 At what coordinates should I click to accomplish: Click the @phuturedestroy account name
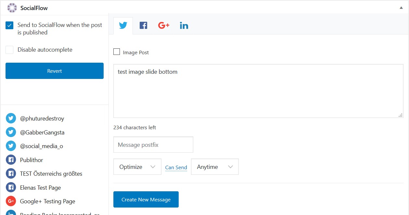[42, 119]
